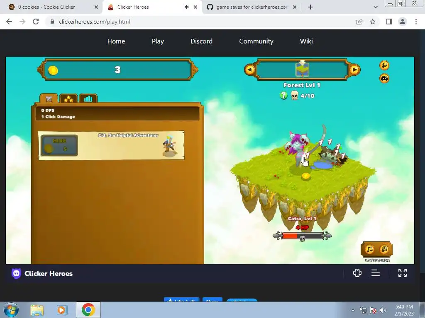Close the Cookie Clicker tab

(x=96, y=7)
